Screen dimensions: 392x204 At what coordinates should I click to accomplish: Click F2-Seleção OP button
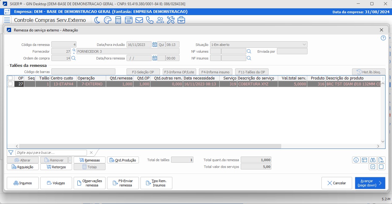click(143, 72)
